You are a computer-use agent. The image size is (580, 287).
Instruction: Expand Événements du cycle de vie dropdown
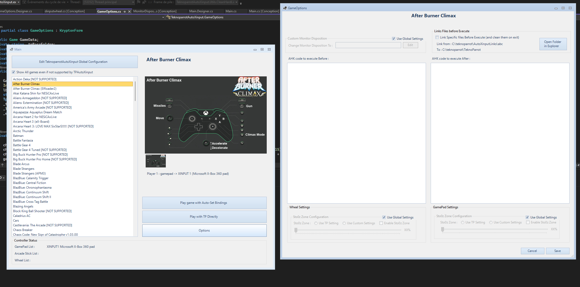coord(68,2)
